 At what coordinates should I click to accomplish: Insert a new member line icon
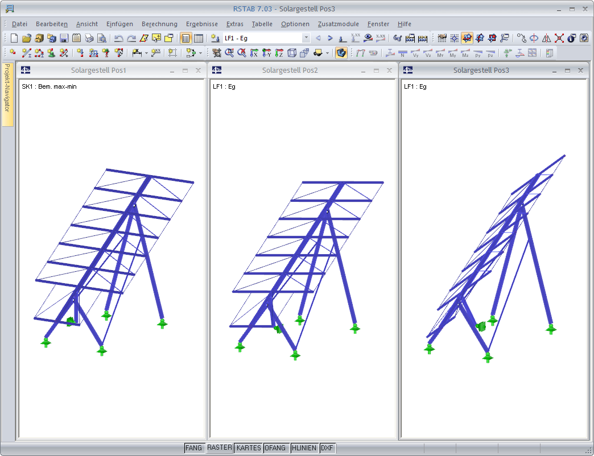click(x=27, y=53)
